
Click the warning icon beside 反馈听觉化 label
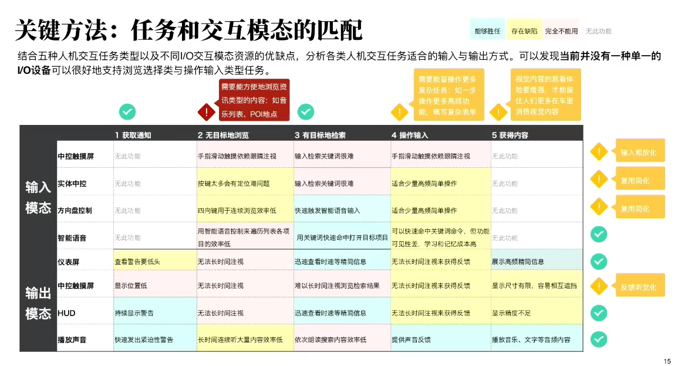pyautogui.click(x=598, y=286)
